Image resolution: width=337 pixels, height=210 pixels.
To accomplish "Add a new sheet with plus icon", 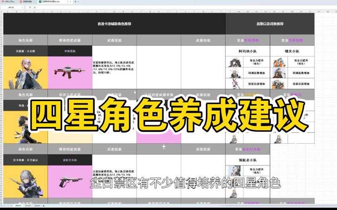I will [44, 205].
